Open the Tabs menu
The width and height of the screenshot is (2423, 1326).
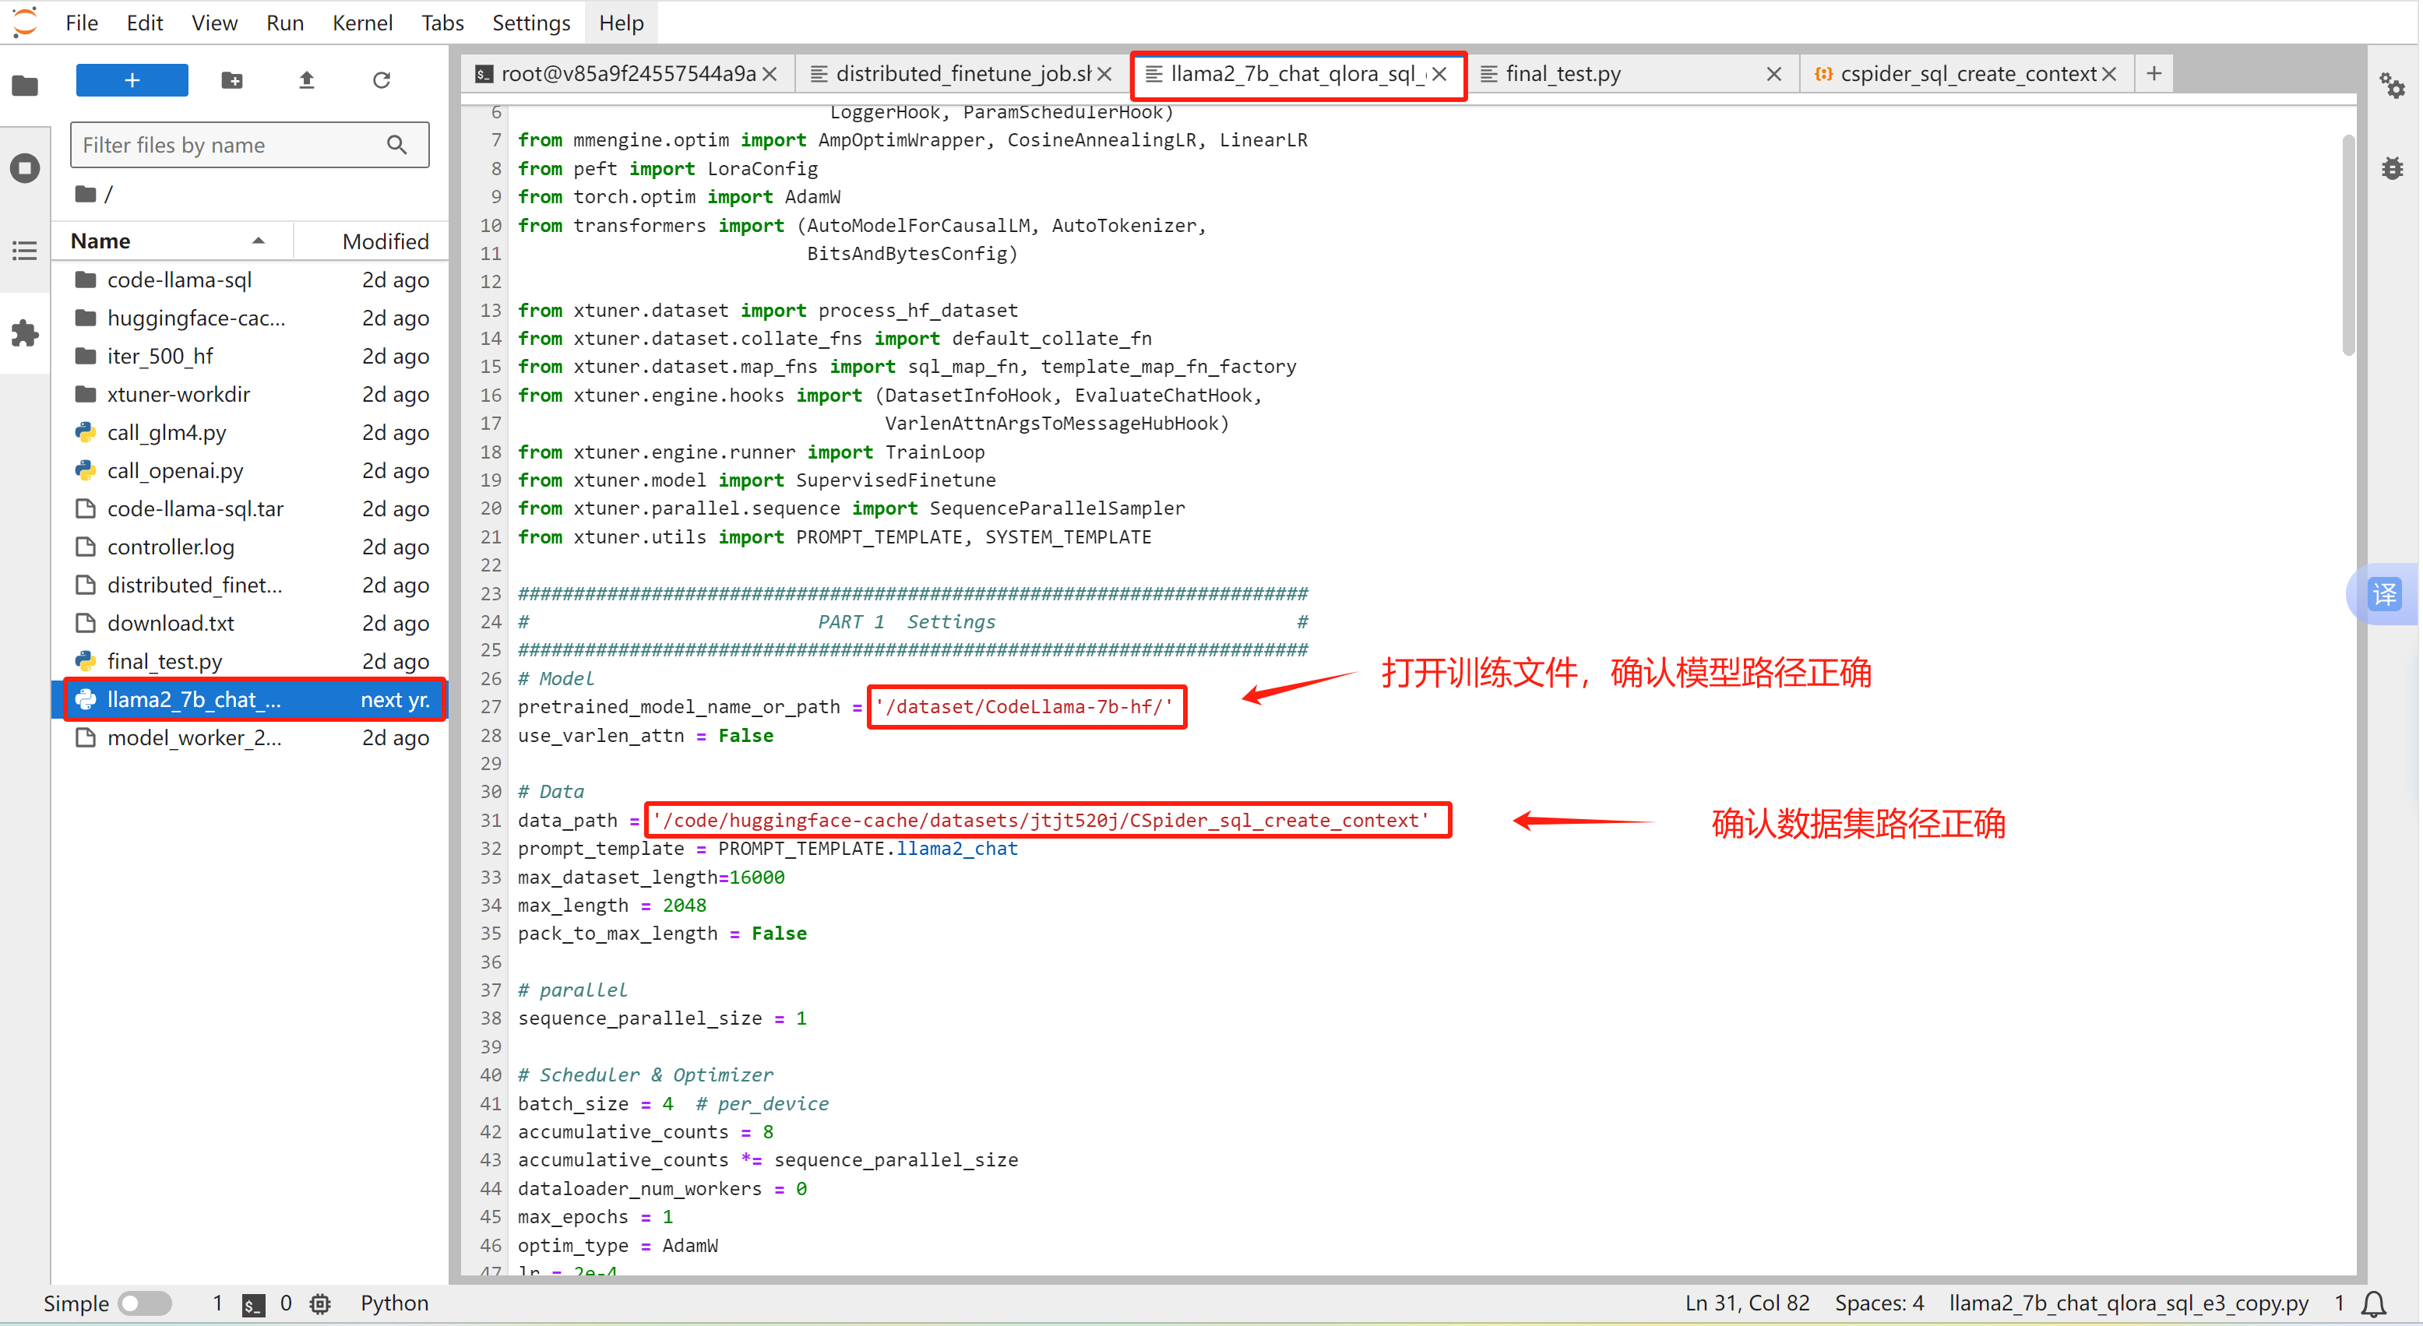coord(442,23)
